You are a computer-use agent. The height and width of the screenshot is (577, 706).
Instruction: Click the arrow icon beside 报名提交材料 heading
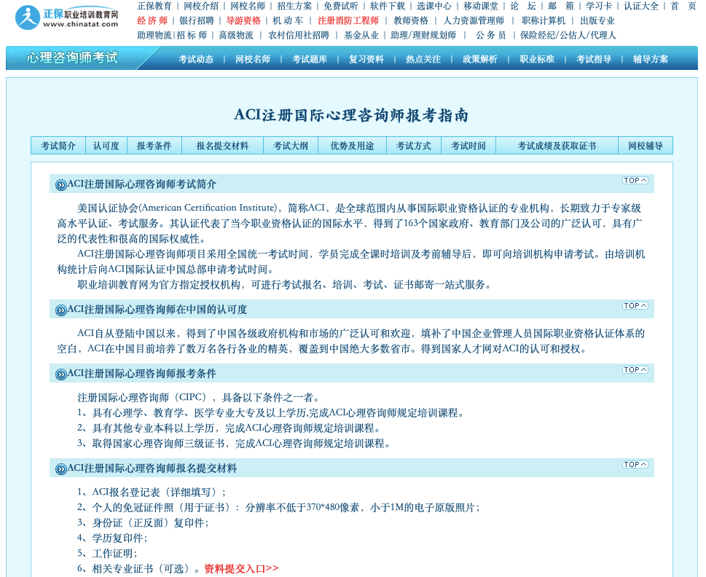tap(60, 469)
